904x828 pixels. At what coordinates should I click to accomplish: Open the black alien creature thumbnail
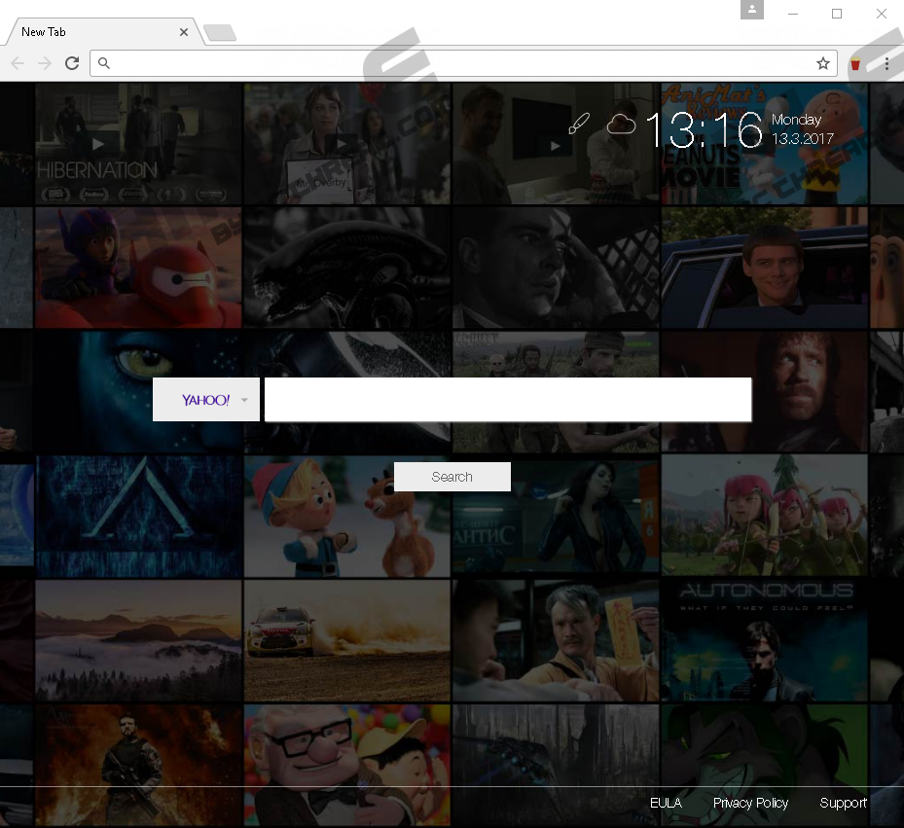point(347,268)
